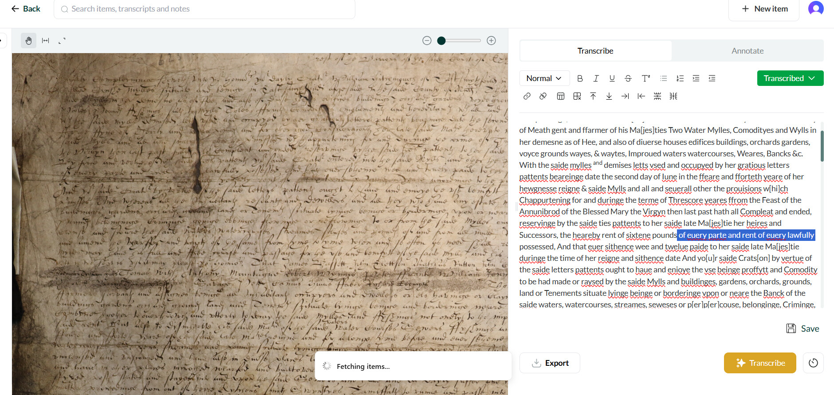Apply superscript formatting
This screenshot has width=834, height=395.
(645, 78)
